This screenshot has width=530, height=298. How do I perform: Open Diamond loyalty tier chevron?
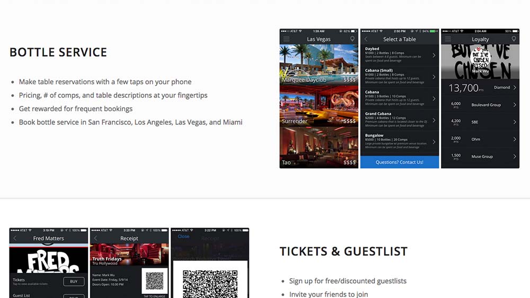click(x=515, y=87)
